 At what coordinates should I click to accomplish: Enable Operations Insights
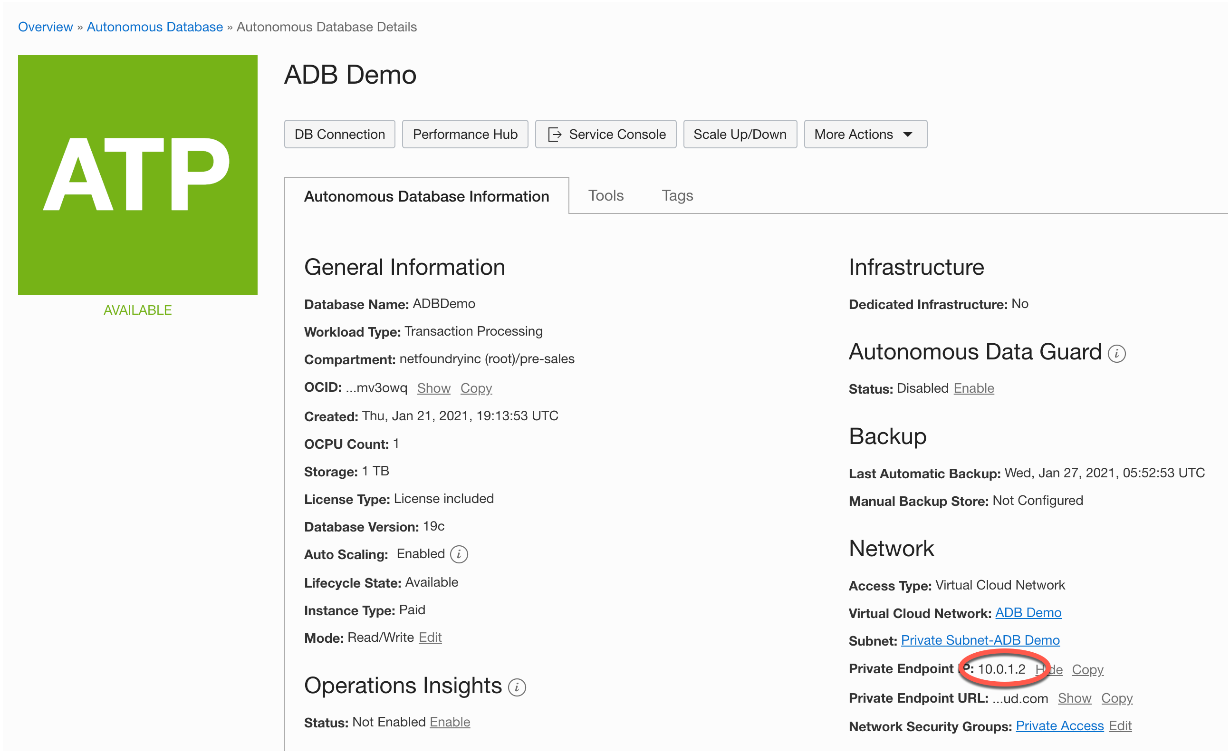coord(451,723)
